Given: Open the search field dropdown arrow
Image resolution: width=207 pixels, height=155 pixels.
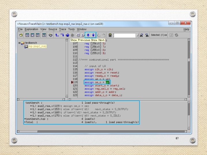Looking at the screenshot, I should coord(137,35).
